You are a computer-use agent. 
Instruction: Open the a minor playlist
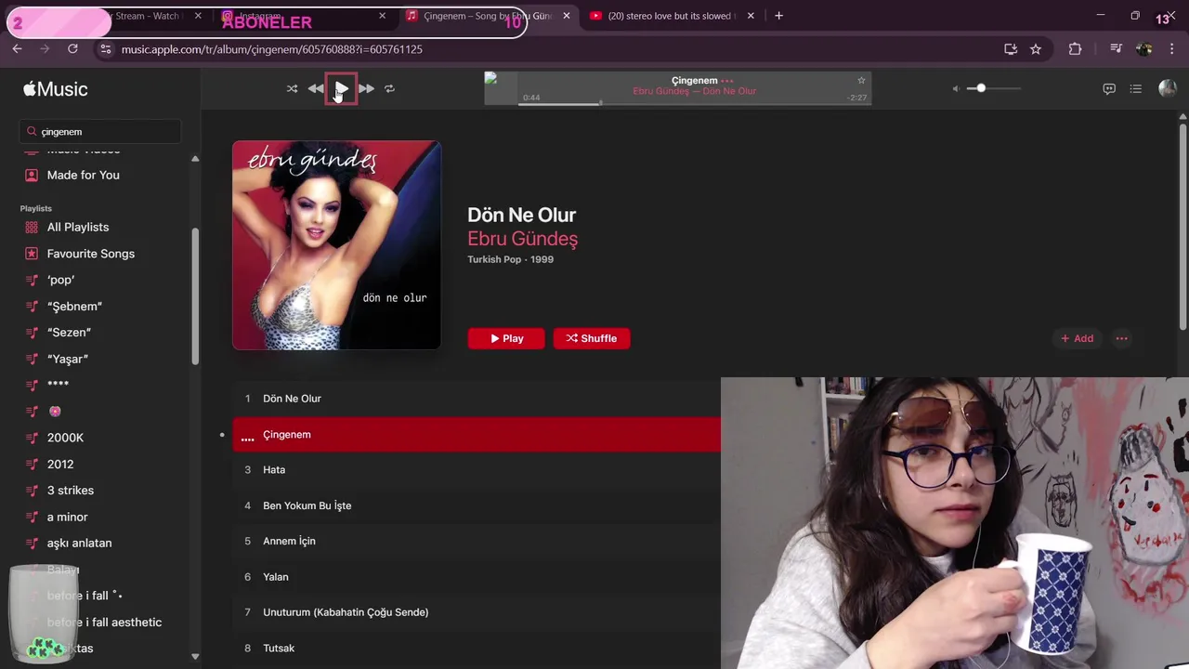(x=68, y=517)
